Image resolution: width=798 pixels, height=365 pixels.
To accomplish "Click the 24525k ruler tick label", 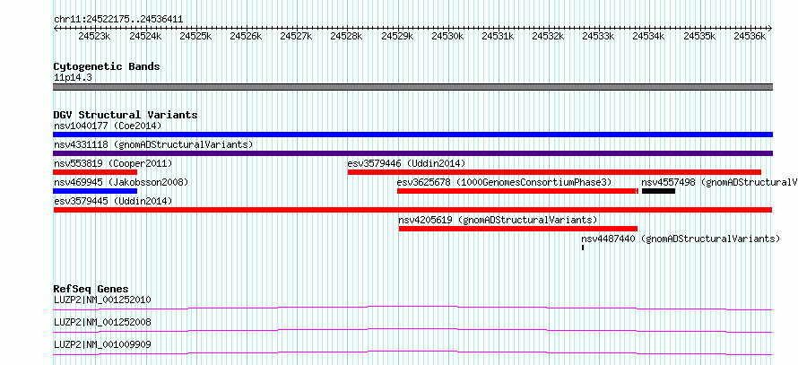I will (195, 36).
